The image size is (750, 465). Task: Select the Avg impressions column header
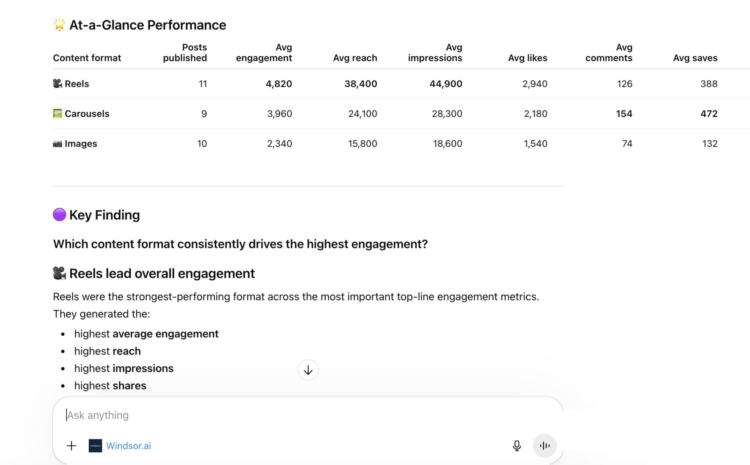[x=435, y=53]
